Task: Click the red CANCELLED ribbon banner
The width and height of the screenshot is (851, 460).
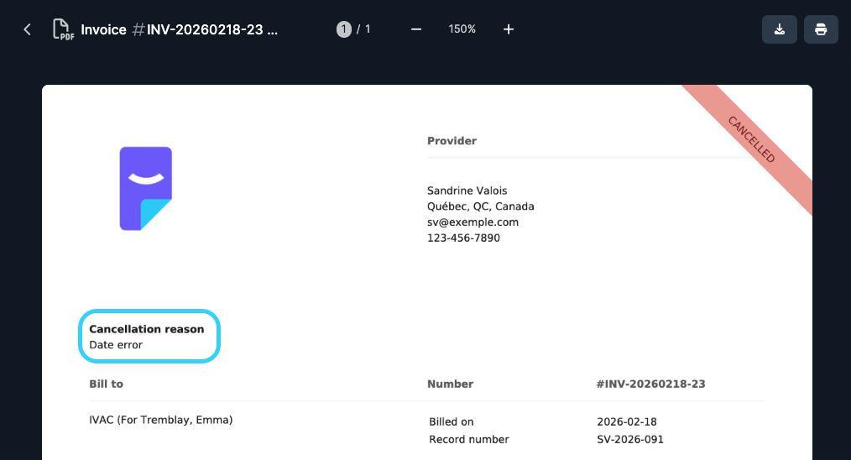Action: (751, 139)
